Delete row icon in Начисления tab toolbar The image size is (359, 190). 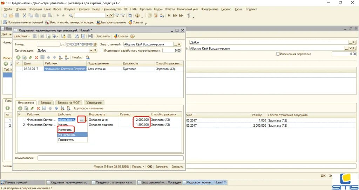[38, 108]
